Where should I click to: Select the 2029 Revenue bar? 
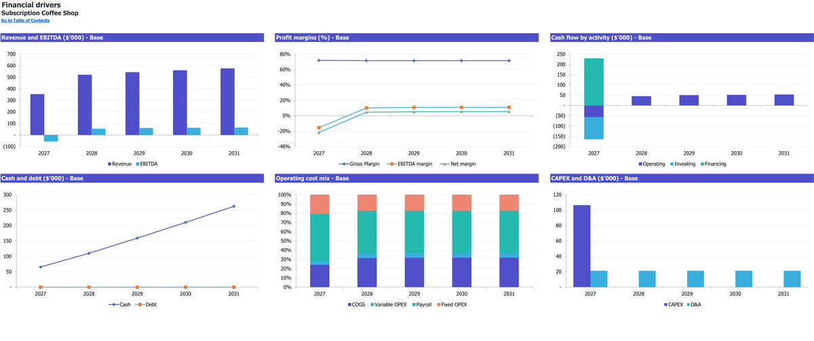132,103
